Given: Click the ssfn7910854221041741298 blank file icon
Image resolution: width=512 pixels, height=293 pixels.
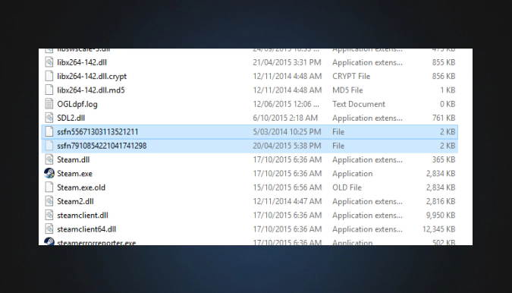Looking at the screenshot, I should 49,146.
